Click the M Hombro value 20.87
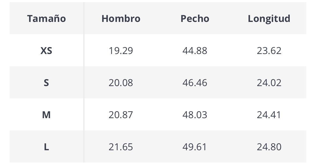The height and width of the screenshot is (166, 316). point(121,115)
